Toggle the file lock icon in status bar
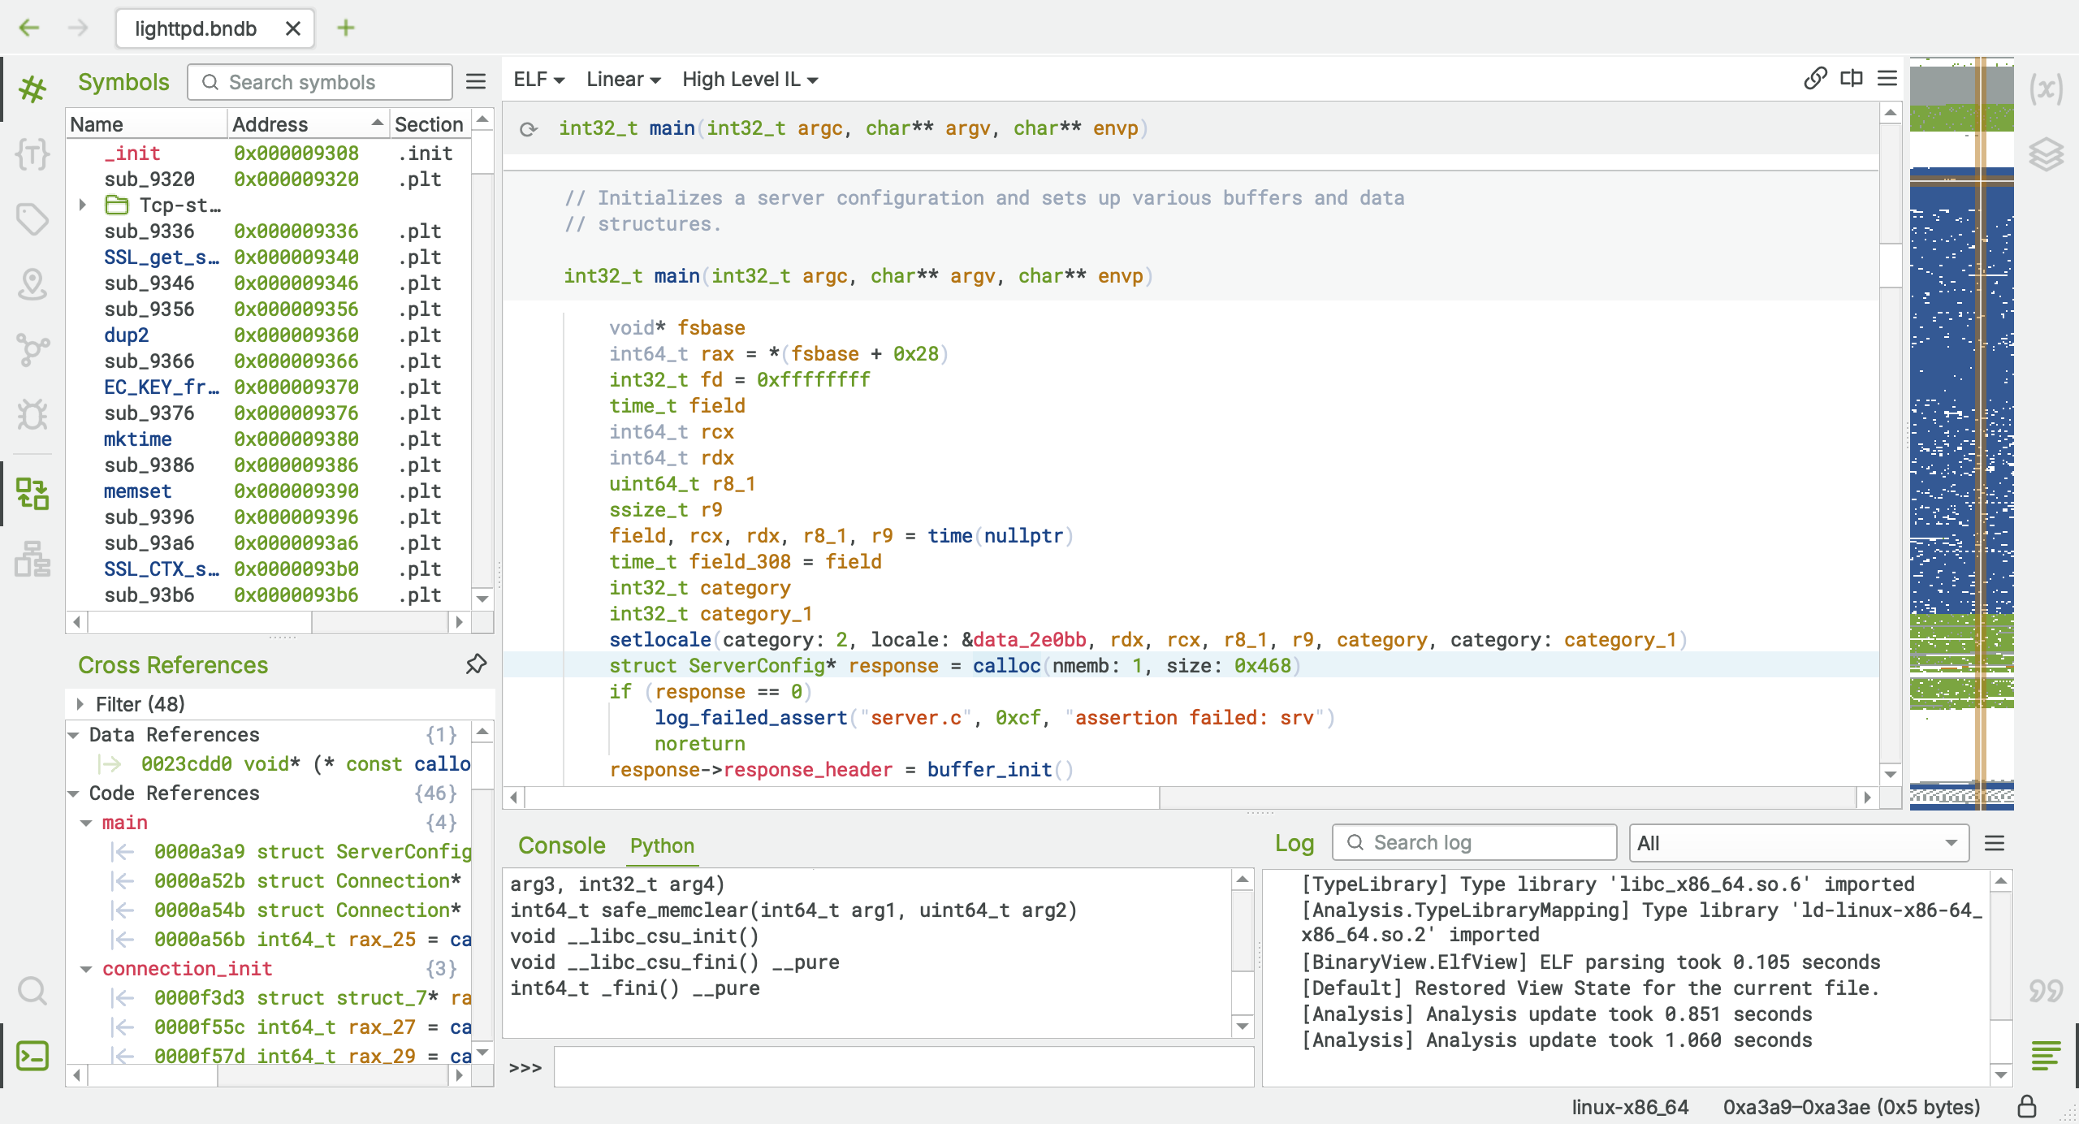 [x=2027, y=1106]
